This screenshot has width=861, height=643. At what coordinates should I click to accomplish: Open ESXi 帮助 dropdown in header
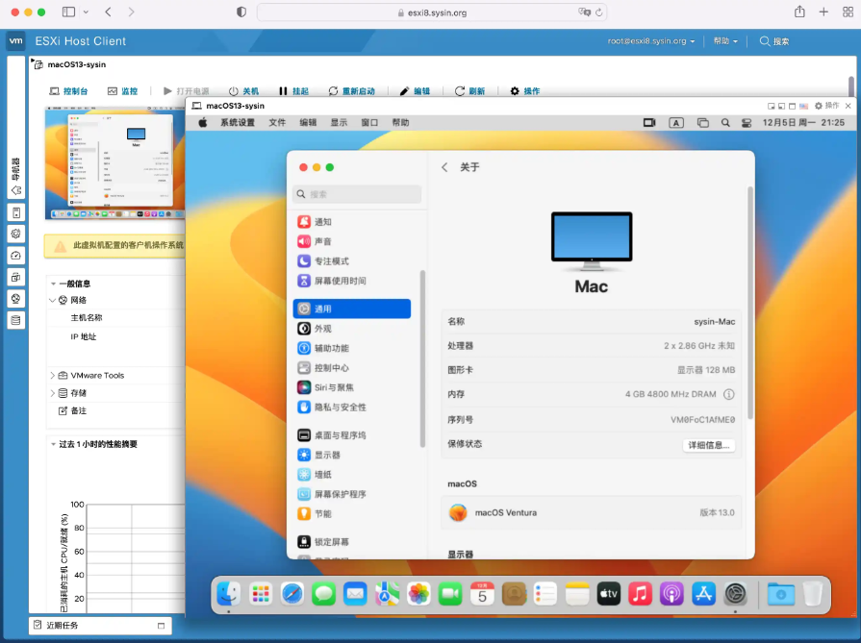click(725, 41)
